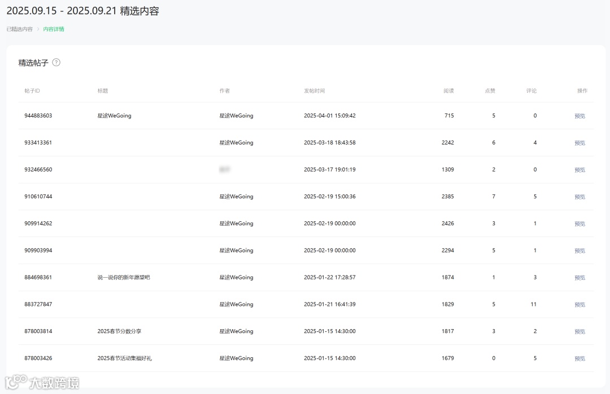Screen dimensions: 610x394
Task: Click read count 1679
Action: [448, 358]
